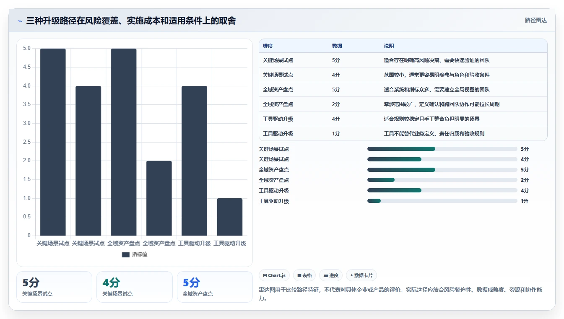Click the cell 适合规则较稳定且手工整合负担明显的场景
This screenshot has width=564, height=319.
[431, 119]
